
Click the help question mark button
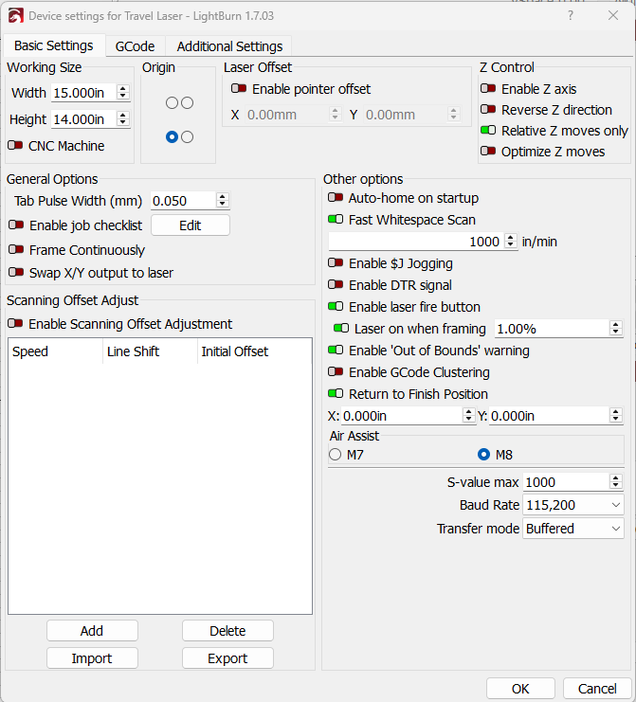(571, 16)
